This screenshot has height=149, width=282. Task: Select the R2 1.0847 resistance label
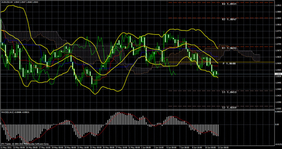pyautogui.click(x=229, y=19)
